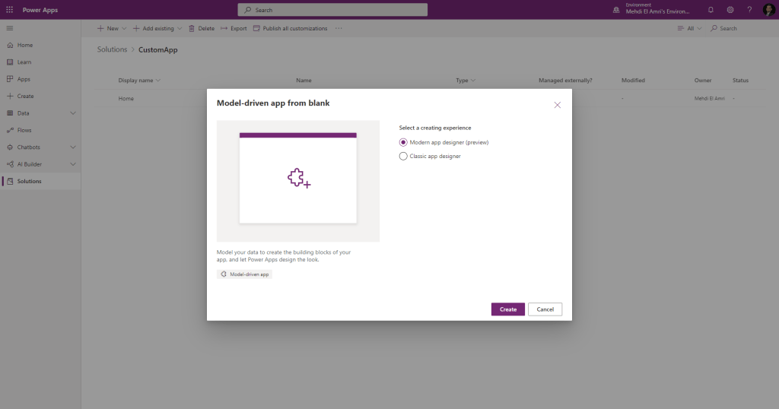The image size is (779, 409).
Task: Click the Solutions breadcrumb link
Action: [112, 49]
